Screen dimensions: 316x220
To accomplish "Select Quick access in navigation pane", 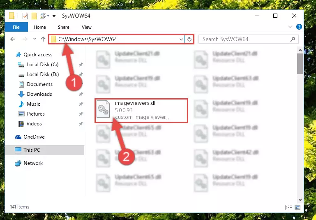I will coord(38,55).
